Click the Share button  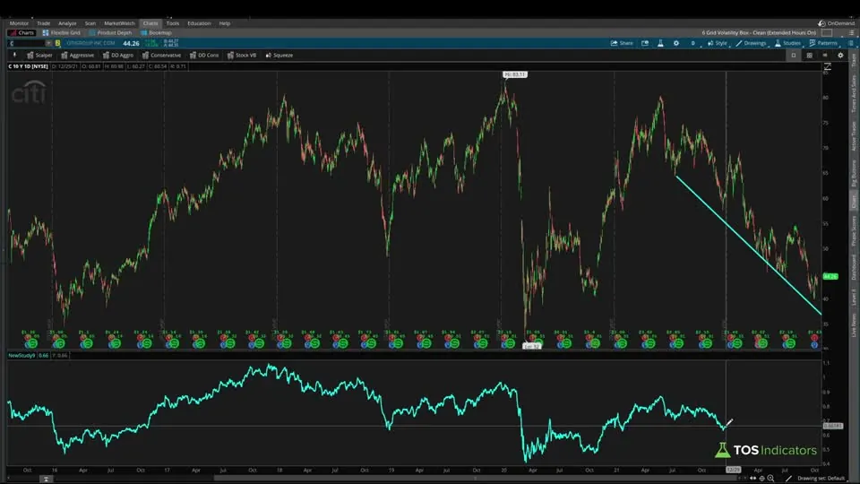622,43
